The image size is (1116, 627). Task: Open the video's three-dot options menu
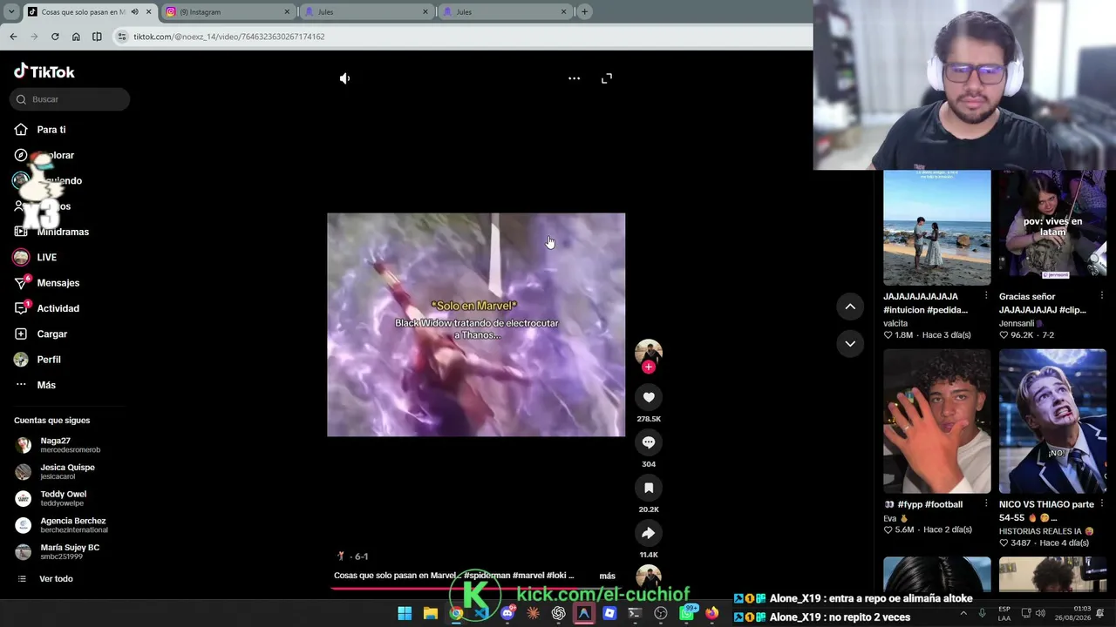tap(574, 78)
